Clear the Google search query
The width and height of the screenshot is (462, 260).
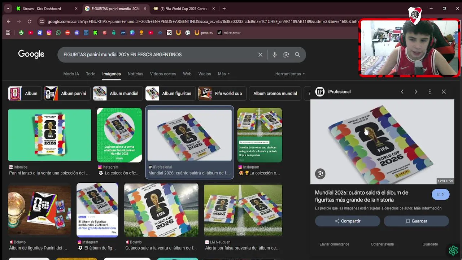[x=260, y=55]
